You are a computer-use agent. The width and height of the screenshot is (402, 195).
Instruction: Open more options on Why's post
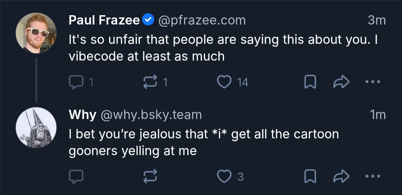pos(372,177)
